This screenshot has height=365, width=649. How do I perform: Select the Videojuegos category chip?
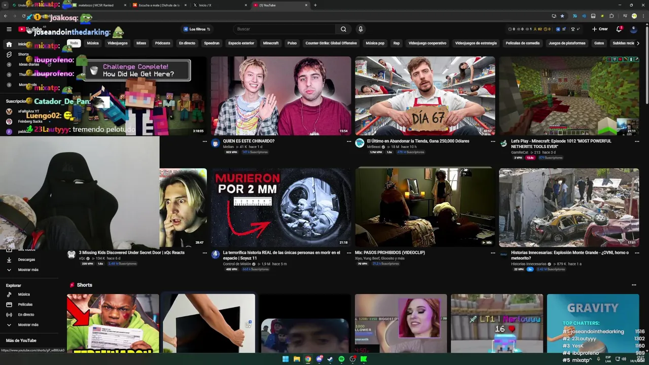tap(118, 43)
